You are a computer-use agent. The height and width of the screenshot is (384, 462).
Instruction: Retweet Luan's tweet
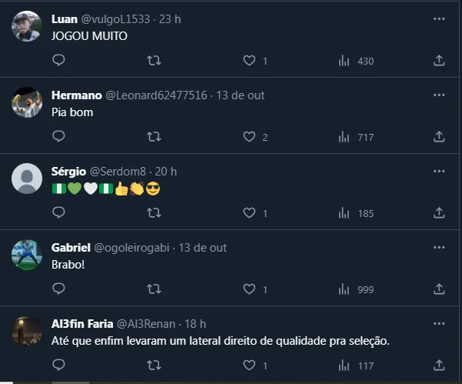[154, 60]
